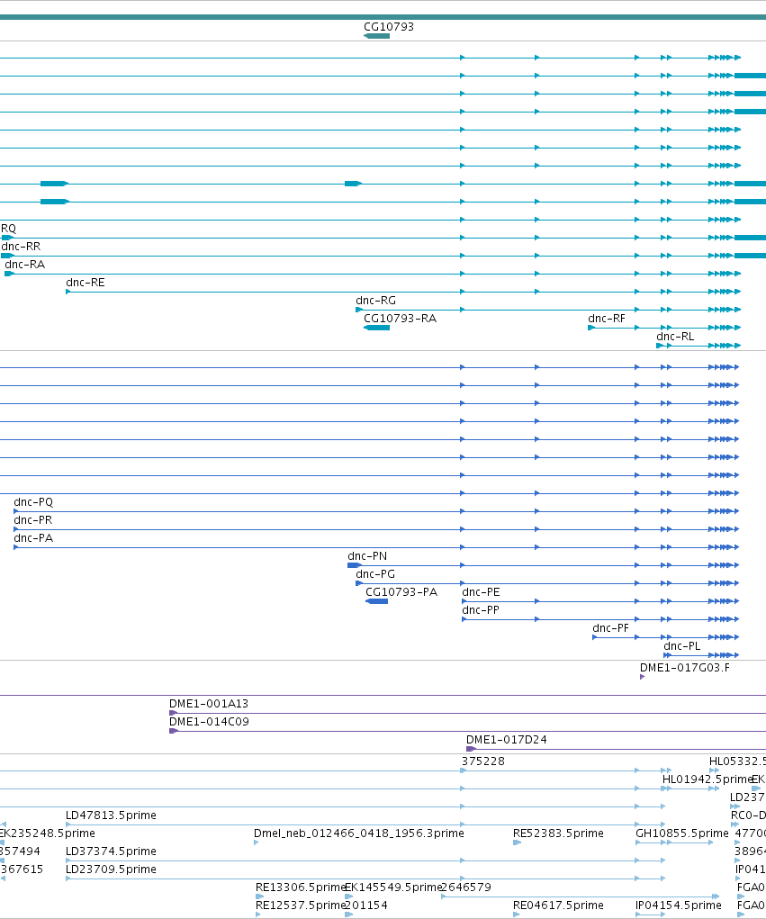Click the RE52383.5prime EST arrow glyph
This screenshot has width=766, height=919.
click(x=517, y=842)
